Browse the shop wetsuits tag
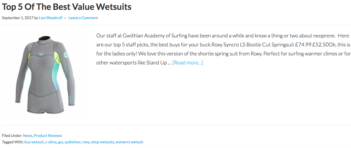 tap(103, 142)
